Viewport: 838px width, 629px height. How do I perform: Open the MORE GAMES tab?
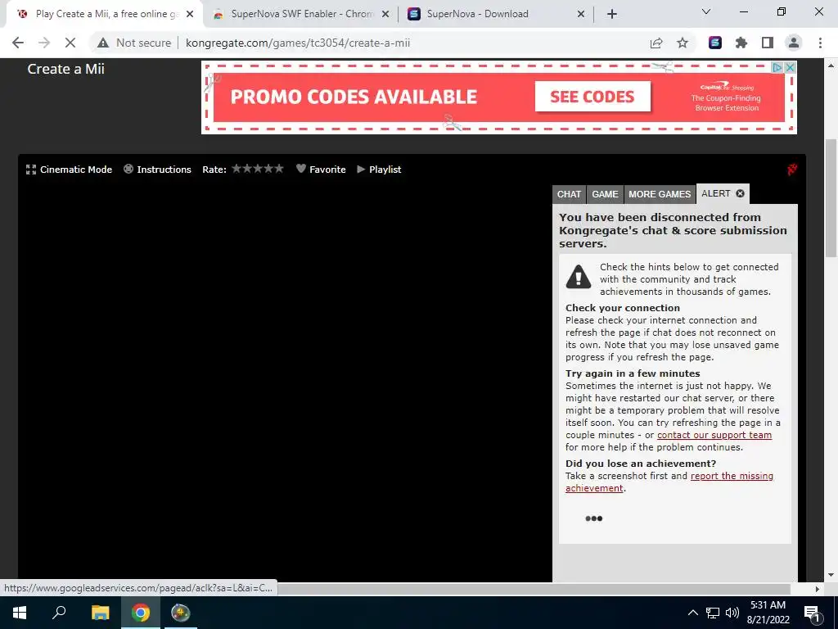click(x=660, y=194)
